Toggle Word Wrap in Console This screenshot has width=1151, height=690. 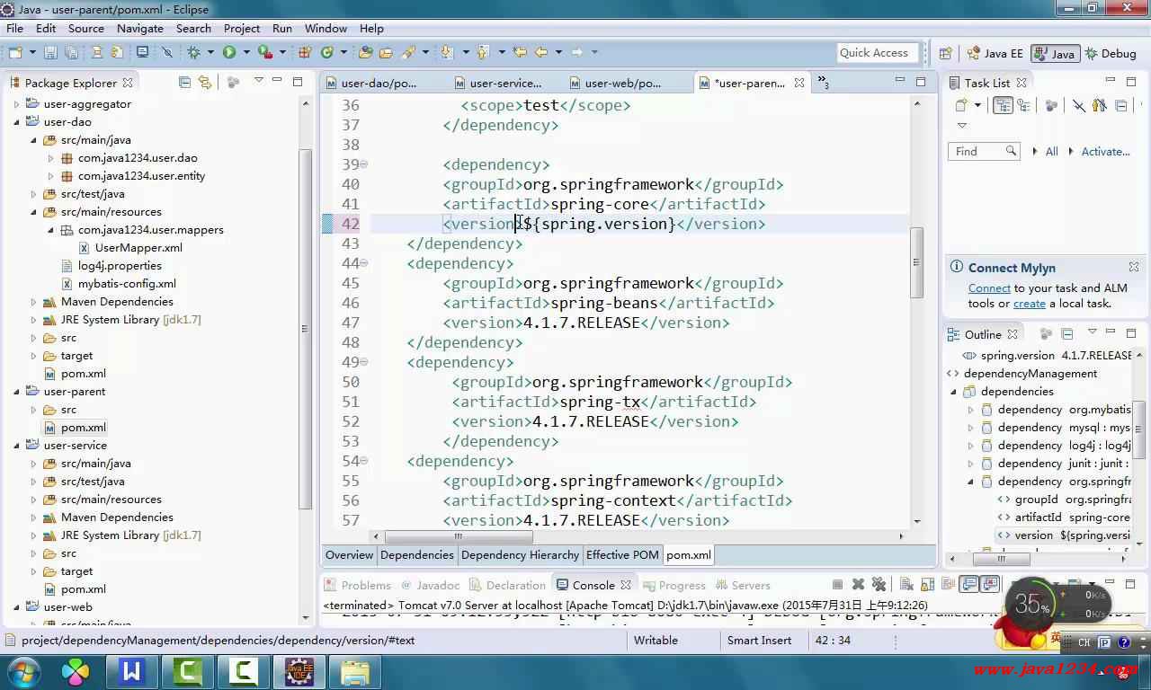pos(948,585)
